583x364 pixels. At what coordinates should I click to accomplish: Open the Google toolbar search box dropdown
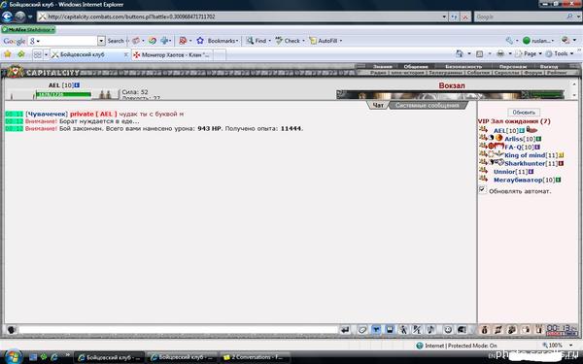point(101,41)
